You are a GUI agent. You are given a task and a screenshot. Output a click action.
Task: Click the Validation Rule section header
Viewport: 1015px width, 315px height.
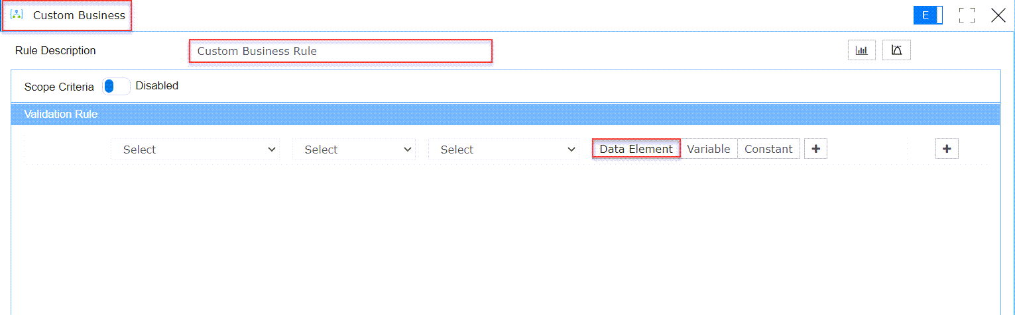[505, 114]
